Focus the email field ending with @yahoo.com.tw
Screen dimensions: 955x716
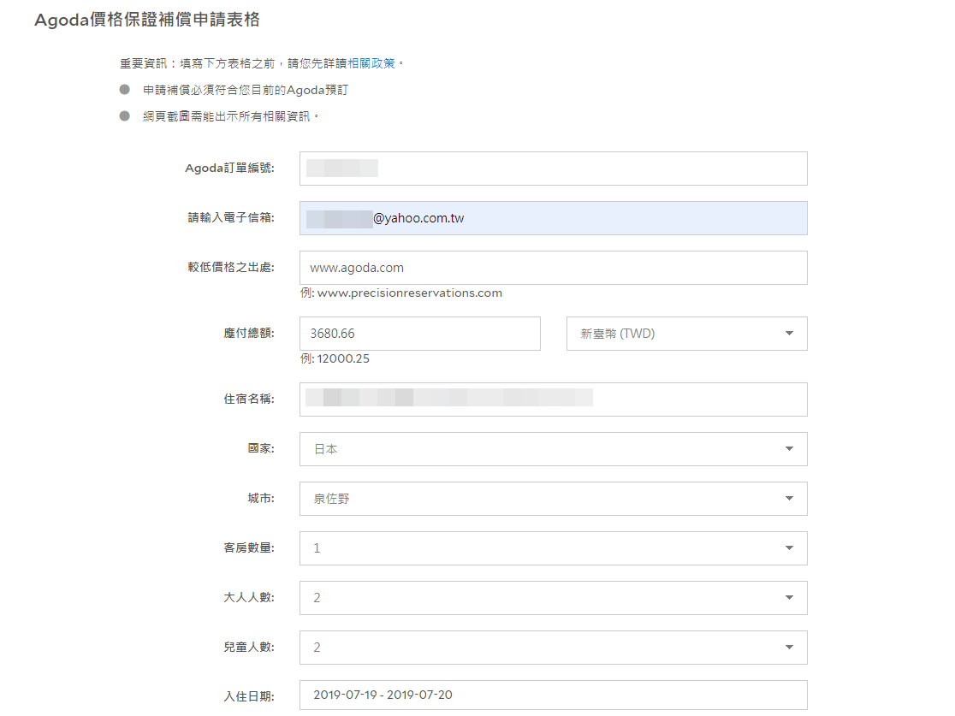click(x=553, y=218)
